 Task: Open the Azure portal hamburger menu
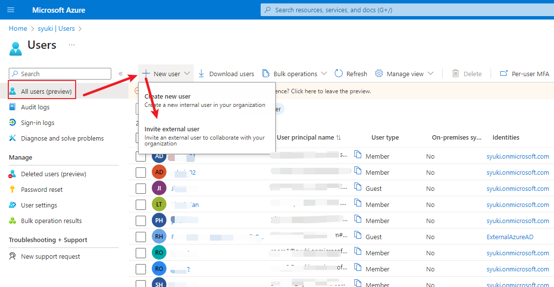tap(11, 10)
